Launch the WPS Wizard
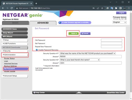This screenshot has height=100, width=132. (14, 36)
